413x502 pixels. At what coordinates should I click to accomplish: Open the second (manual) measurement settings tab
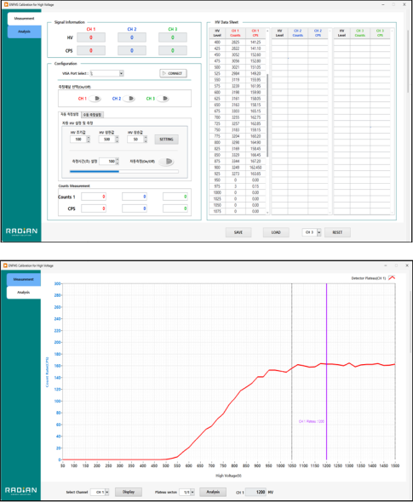pyautogui.click(x=92, y=115)
